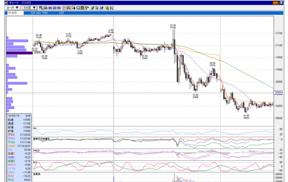Open the ローソク chart type dropdown
Screen dimensions: 288x182
coord(12,8)
